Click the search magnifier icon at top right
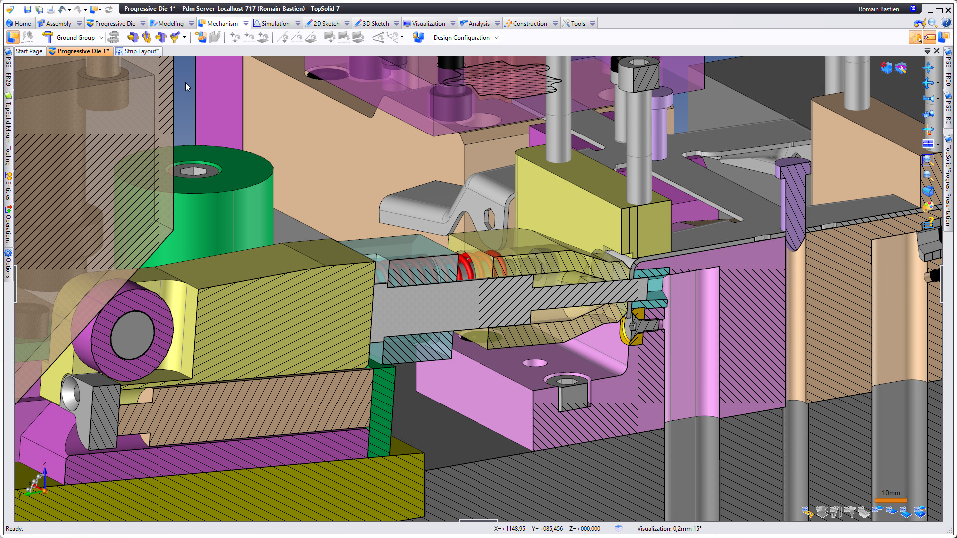The height and width of the screenshot is (538, 957). [932, 23]
